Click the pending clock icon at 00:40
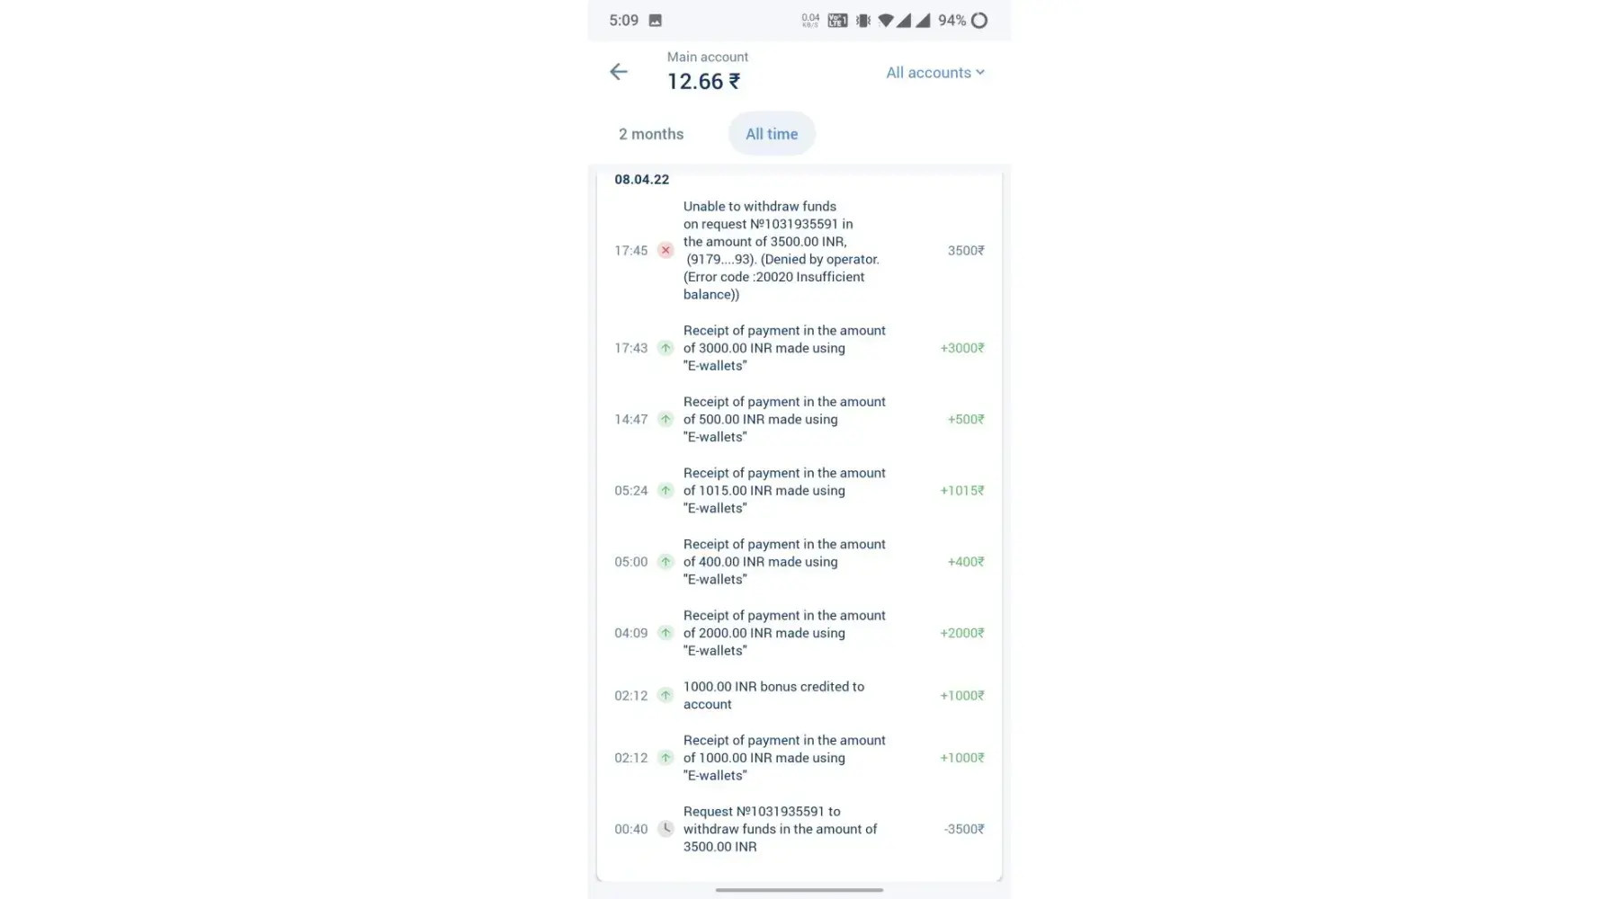This screenshot has width=1599, height=899. click(x=666, y=829)
